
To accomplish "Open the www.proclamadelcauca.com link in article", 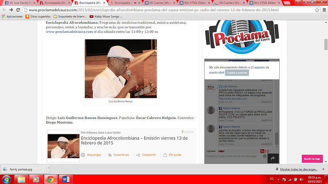I will click(x=69, y=32).
